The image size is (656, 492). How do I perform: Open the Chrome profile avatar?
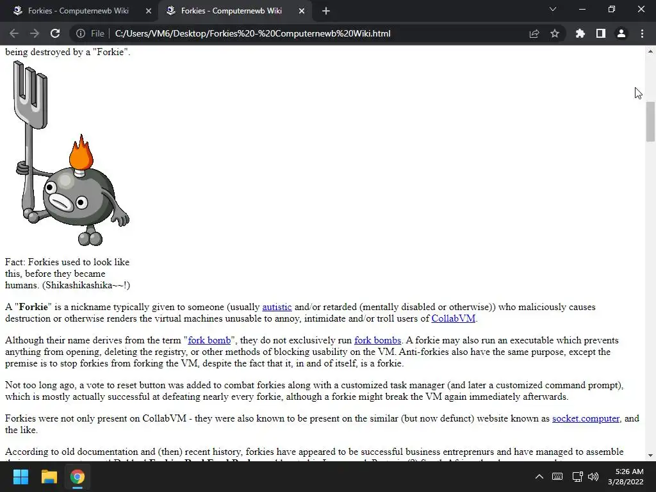point(621,33)
